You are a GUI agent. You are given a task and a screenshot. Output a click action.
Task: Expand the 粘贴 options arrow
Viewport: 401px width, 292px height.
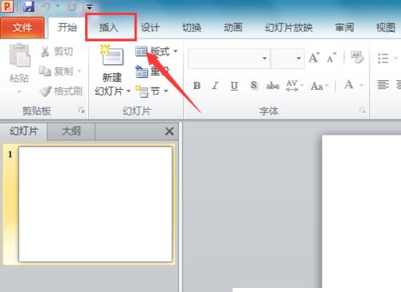19,91
